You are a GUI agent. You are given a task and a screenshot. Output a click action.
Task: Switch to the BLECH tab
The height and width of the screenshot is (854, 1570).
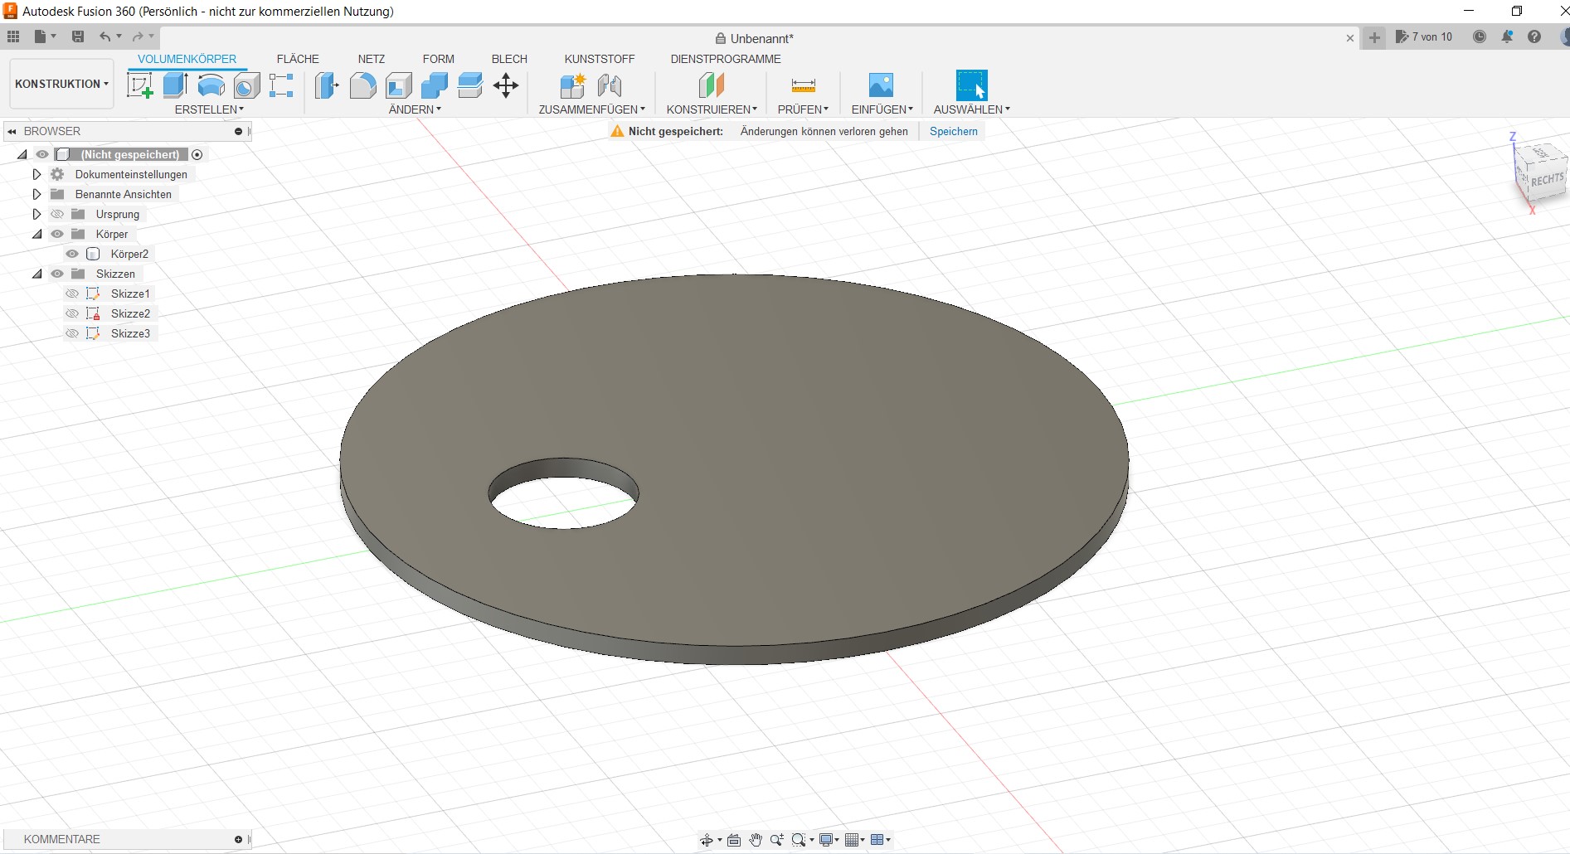[x=509, y=59]
